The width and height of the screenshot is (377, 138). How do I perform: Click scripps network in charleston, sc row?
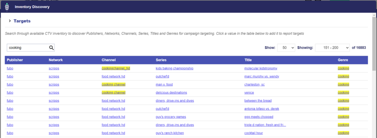click(54, 85)
